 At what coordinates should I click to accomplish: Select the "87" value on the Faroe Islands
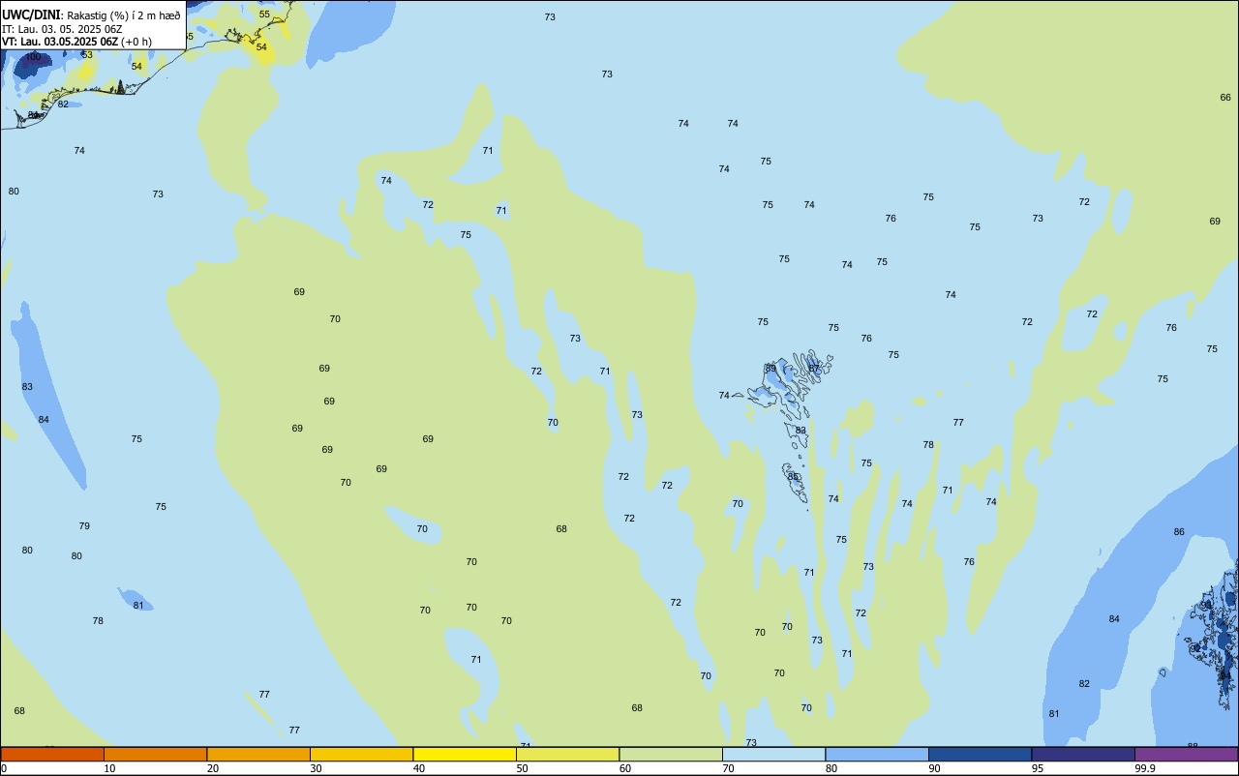[x=814, y=369]
